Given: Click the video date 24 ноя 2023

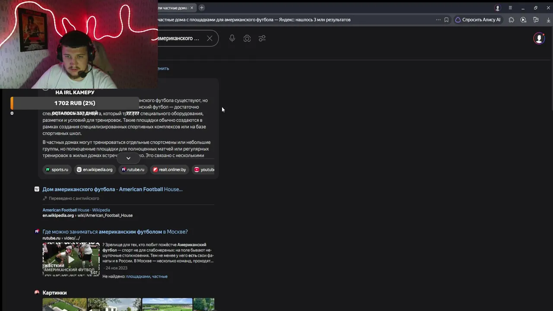Looking at the screenshot, I should [x=116, y=268].
